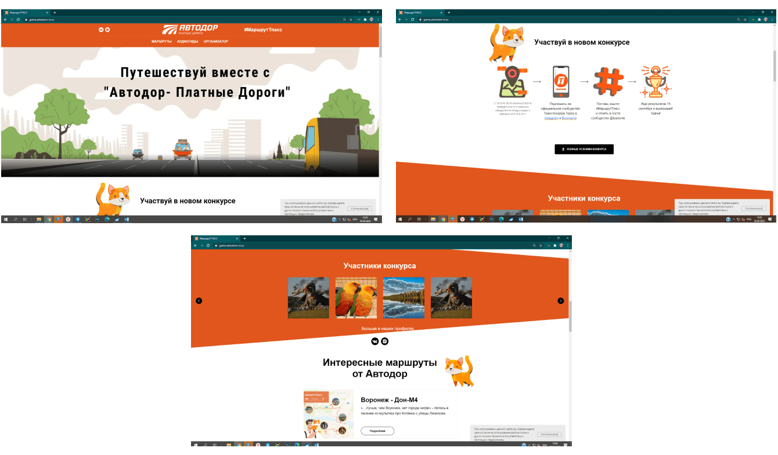Open the VK icon under Больше в наших профилях
The width and height of the screenshot is (778, 455).
pos(375,341)
